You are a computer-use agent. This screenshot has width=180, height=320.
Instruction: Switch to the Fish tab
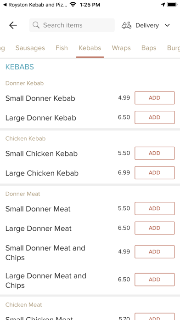pos(62,48)
